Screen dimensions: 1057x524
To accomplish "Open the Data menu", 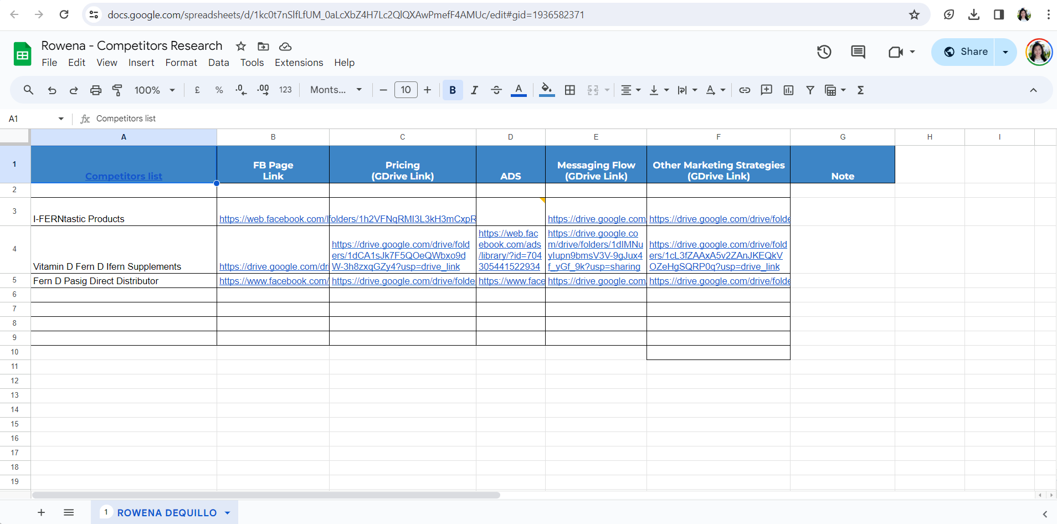I will [x=218, y=63].
